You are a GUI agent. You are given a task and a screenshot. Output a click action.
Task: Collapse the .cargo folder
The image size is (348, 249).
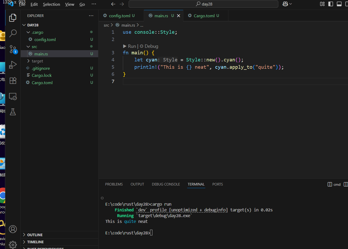tap(37, 32)
